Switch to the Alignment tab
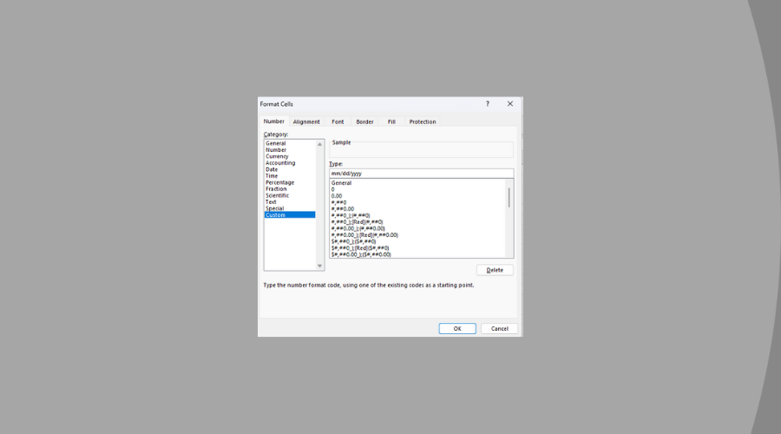 tap(306, 122)
